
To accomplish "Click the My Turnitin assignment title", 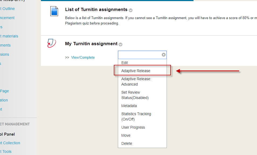I will (x=91, y=44).
